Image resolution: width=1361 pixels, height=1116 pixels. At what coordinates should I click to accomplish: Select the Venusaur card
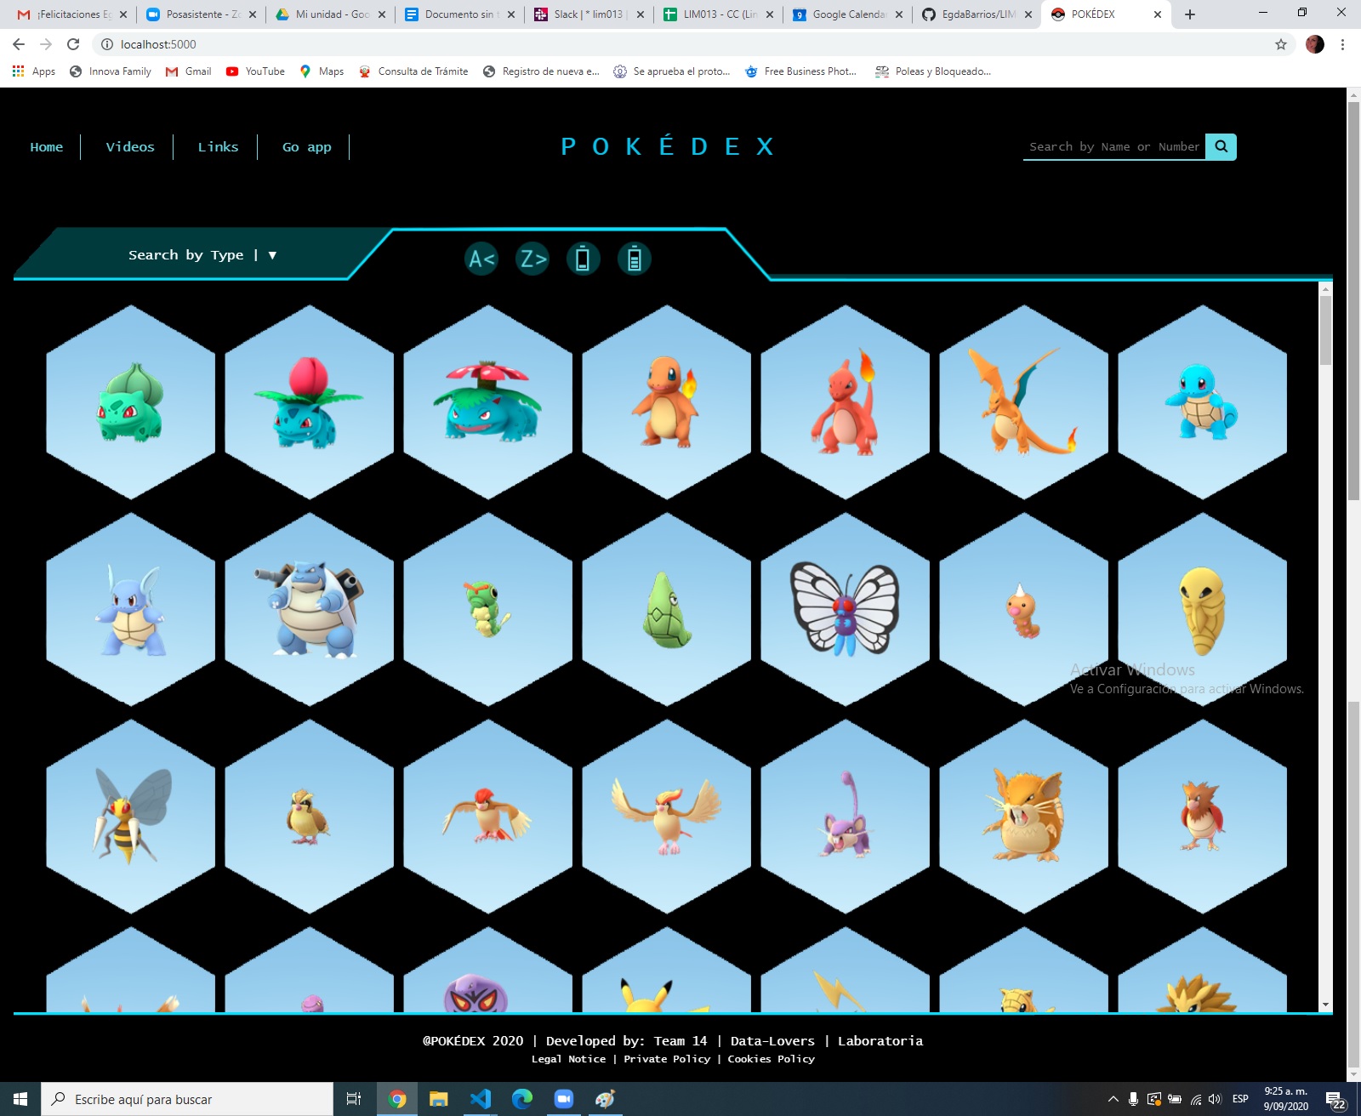[488, 401]
